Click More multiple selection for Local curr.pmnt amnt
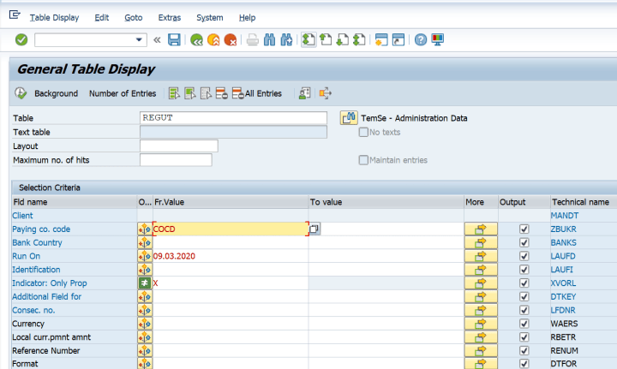The height and width of the screenshot is (369, 617). (481, 337)
